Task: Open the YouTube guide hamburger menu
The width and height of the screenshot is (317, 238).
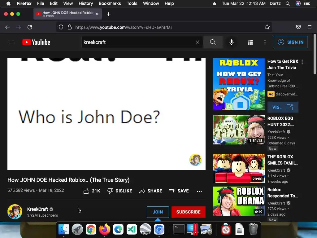Action: pyautogui.click(x=11, y=42)
